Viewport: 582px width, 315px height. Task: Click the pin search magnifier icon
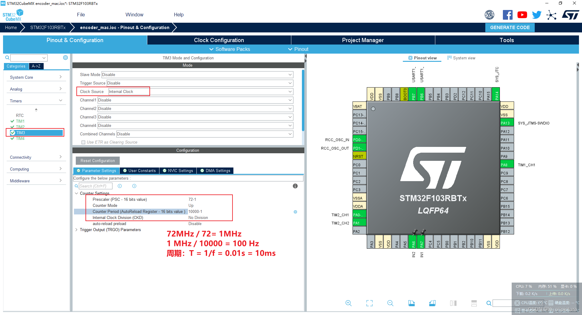489,303
